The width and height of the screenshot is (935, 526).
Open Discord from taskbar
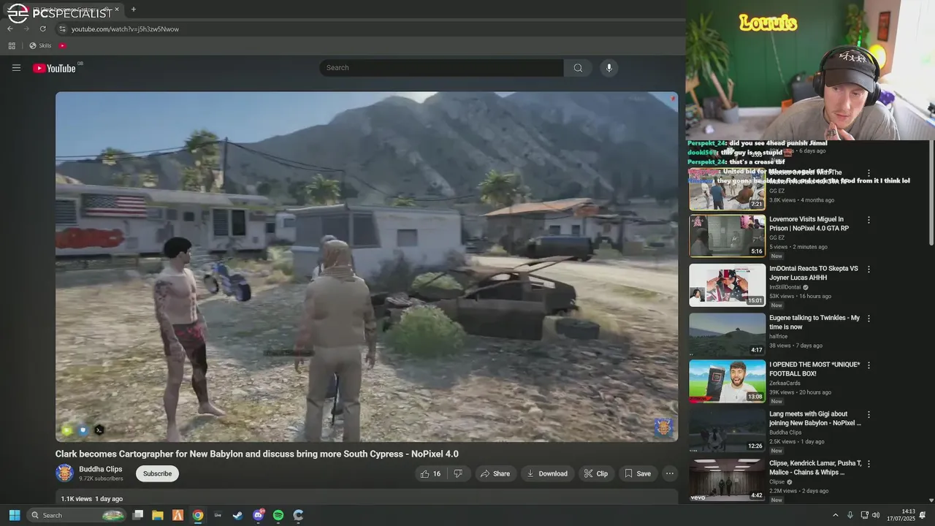[x=258, y=515]
